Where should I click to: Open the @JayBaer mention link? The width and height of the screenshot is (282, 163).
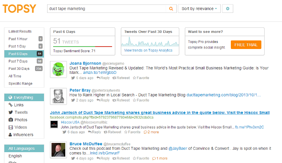pyautogui.click(x=178, y=149)
